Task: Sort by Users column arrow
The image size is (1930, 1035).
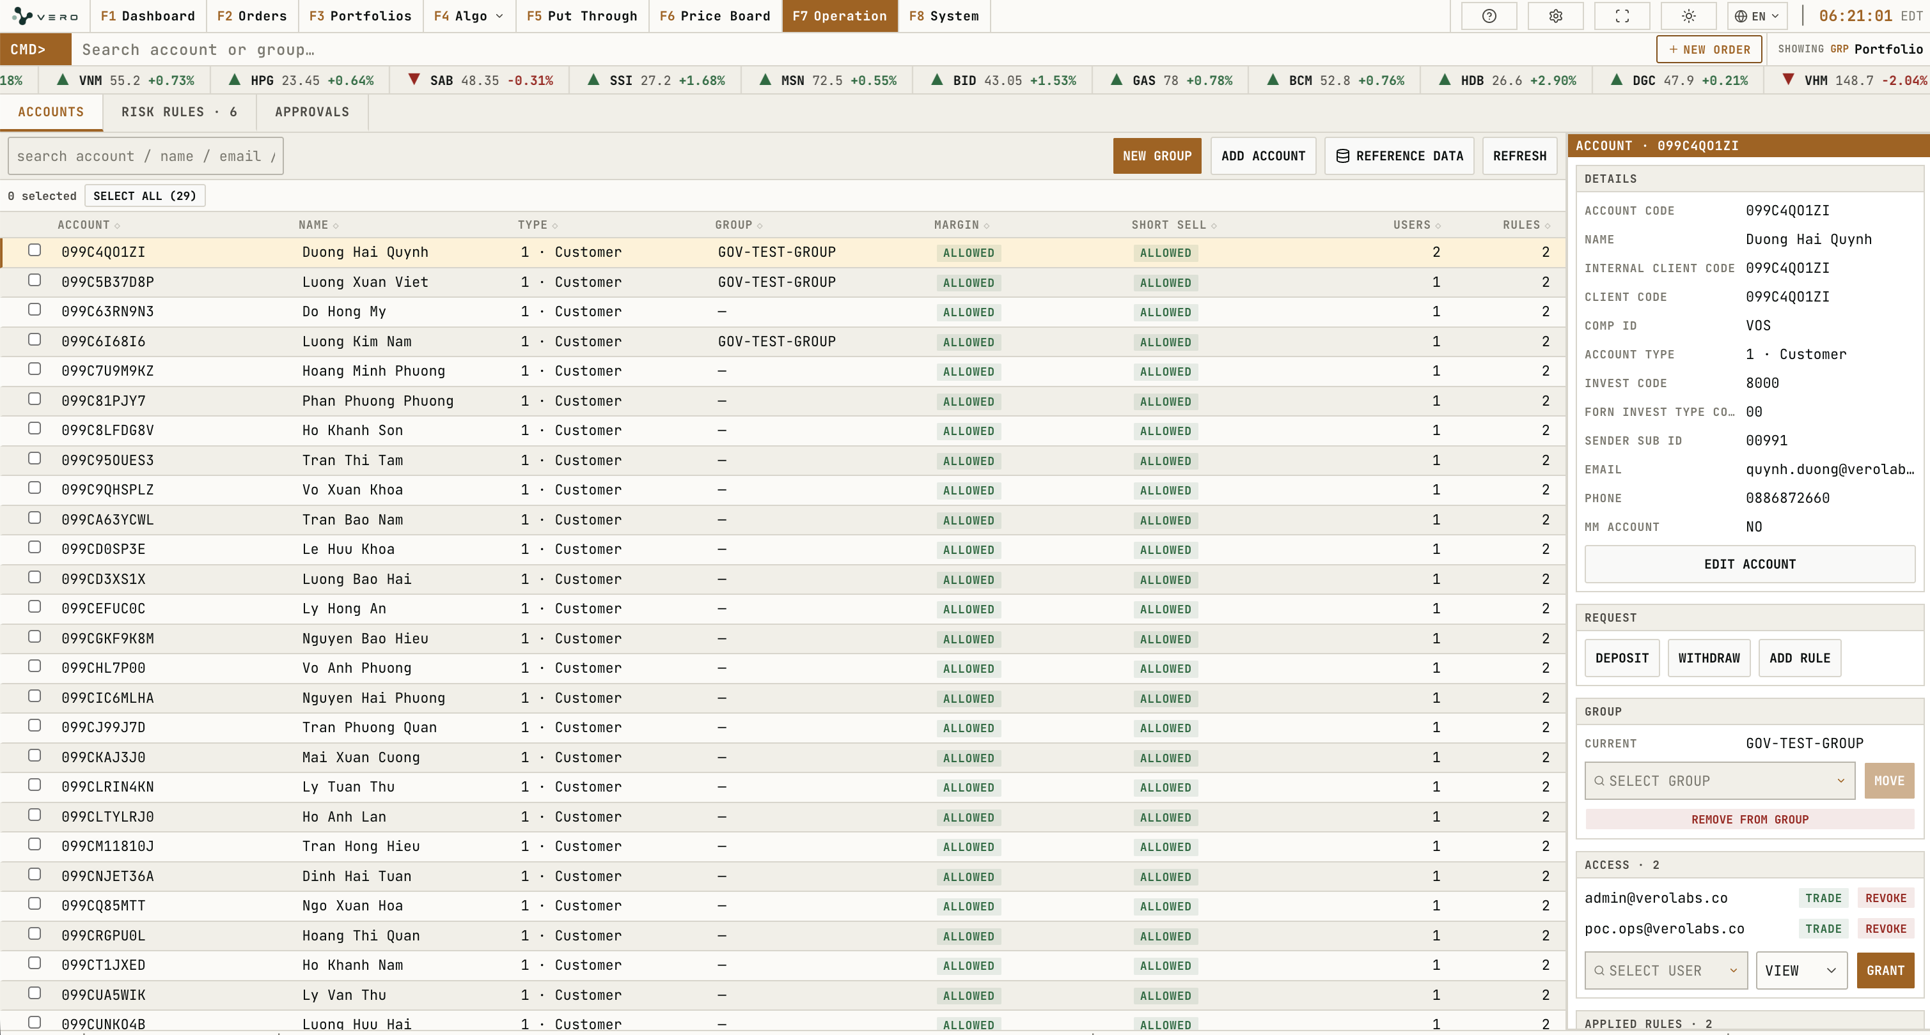Action: 1438,226
